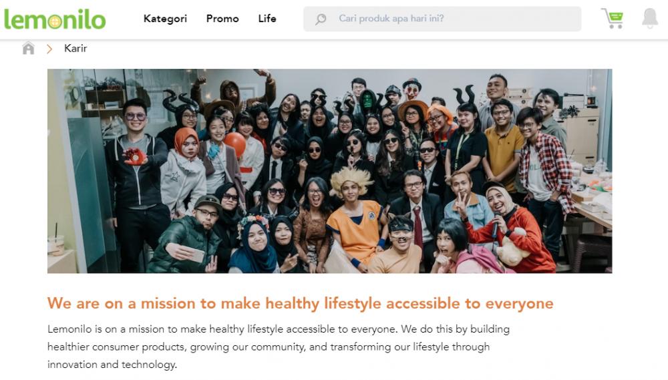668x380 pixels.
Task: Click the Karir breadcrumb link
Action: point(75,49)
